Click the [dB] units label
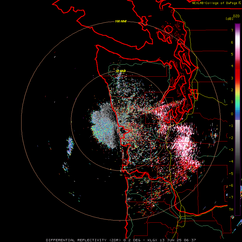This screenshot has width=242, height=242. pyautogui.click(x=230, y=19)
